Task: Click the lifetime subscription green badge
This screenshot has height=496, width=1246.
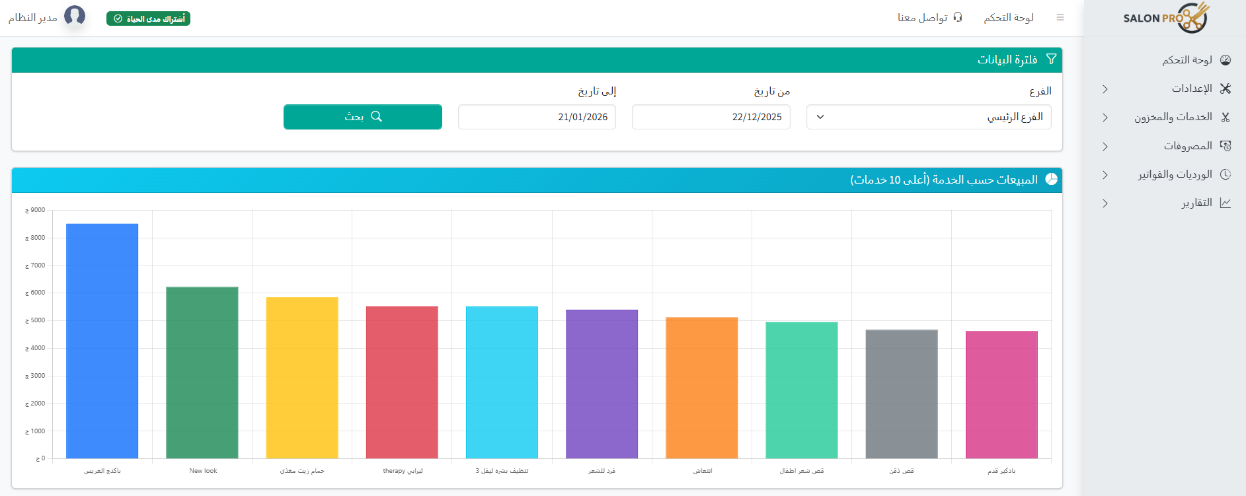Action: [x=148, y=18]
